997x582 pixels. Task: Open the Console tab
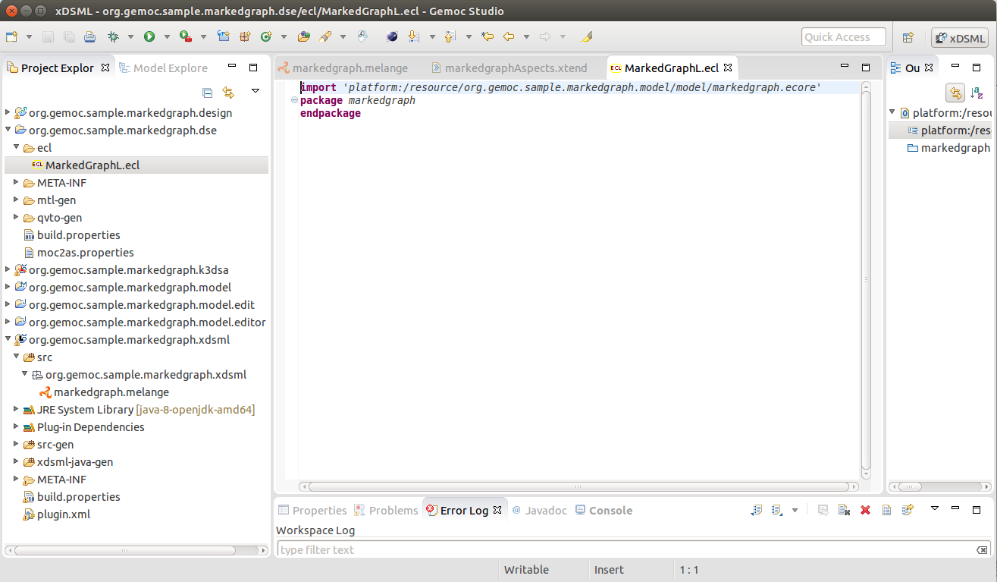point(604,510)
